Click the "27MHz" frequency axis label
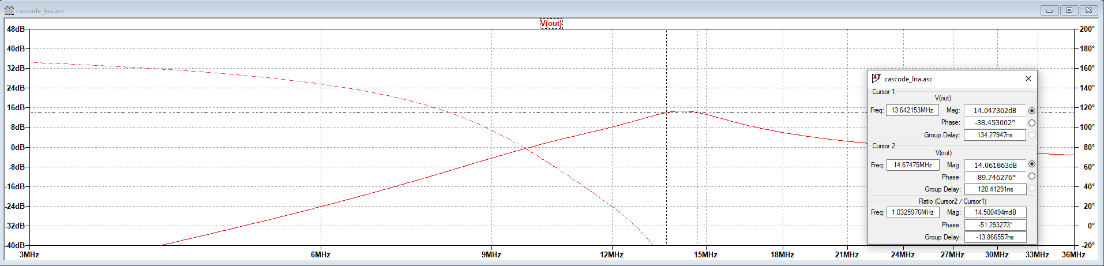This screenshot has width=1104, height=266. click(952, 254)
